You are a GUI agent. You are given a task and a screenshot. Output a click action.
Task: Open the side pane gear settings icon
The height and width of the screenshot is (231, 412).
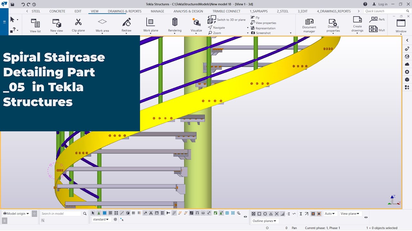407,72
